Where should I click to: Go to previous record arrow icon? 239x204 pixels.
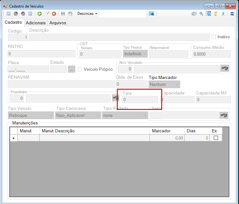(16, 14)
